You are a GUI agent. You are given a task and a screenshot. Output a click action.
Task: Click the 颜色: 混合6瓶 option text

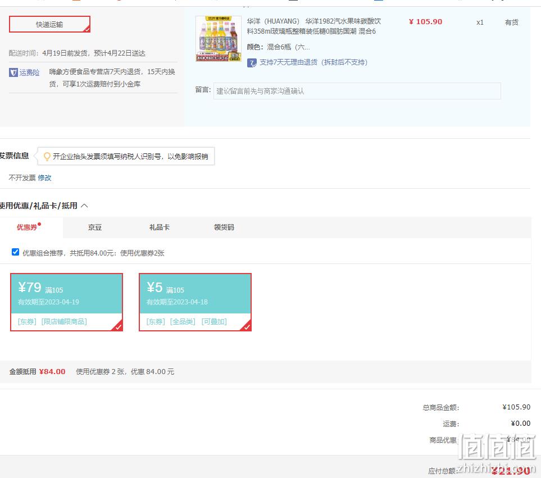(279, 47)
